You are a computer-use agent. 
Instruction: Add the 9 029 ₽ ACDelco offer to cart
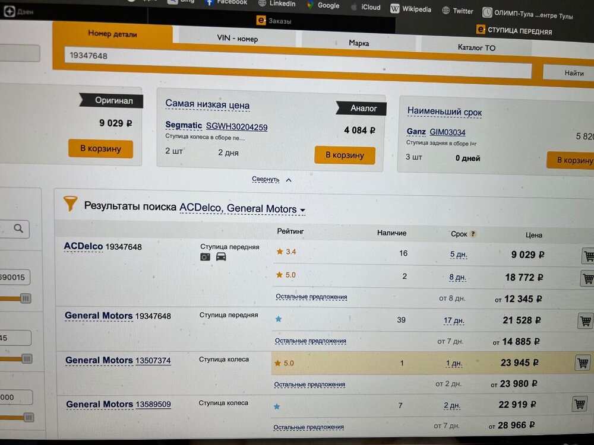[x=588, y=256]
